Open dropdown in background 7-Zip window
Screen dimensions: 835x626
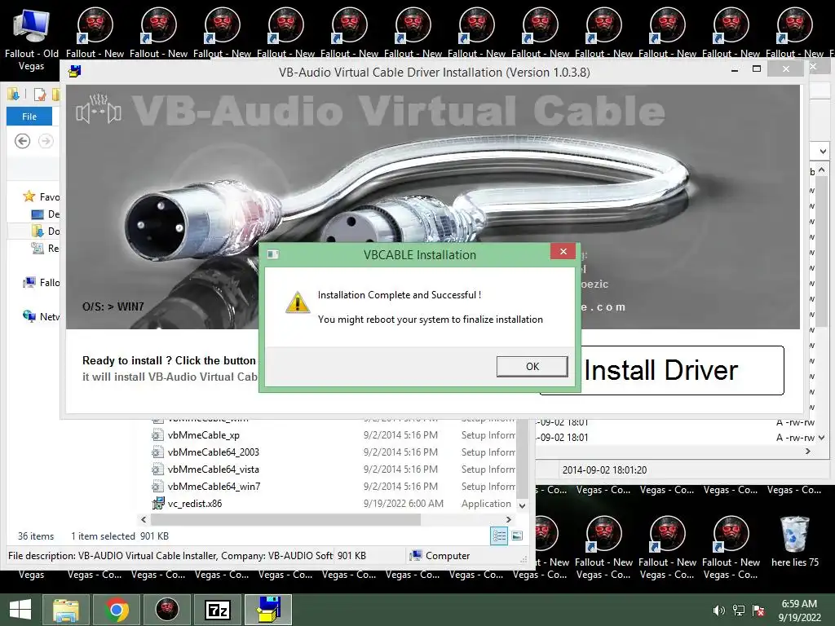pos(822,151)
